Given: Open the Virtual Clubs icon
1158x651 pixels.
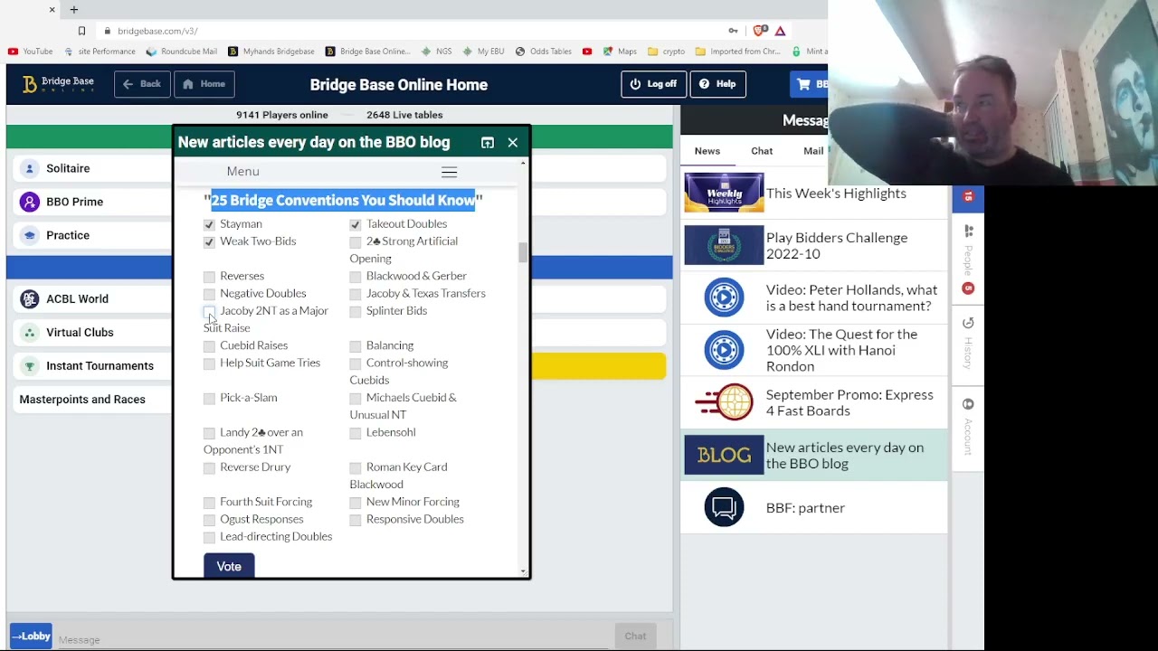Looking at the screenshot, I should (30, 333).
